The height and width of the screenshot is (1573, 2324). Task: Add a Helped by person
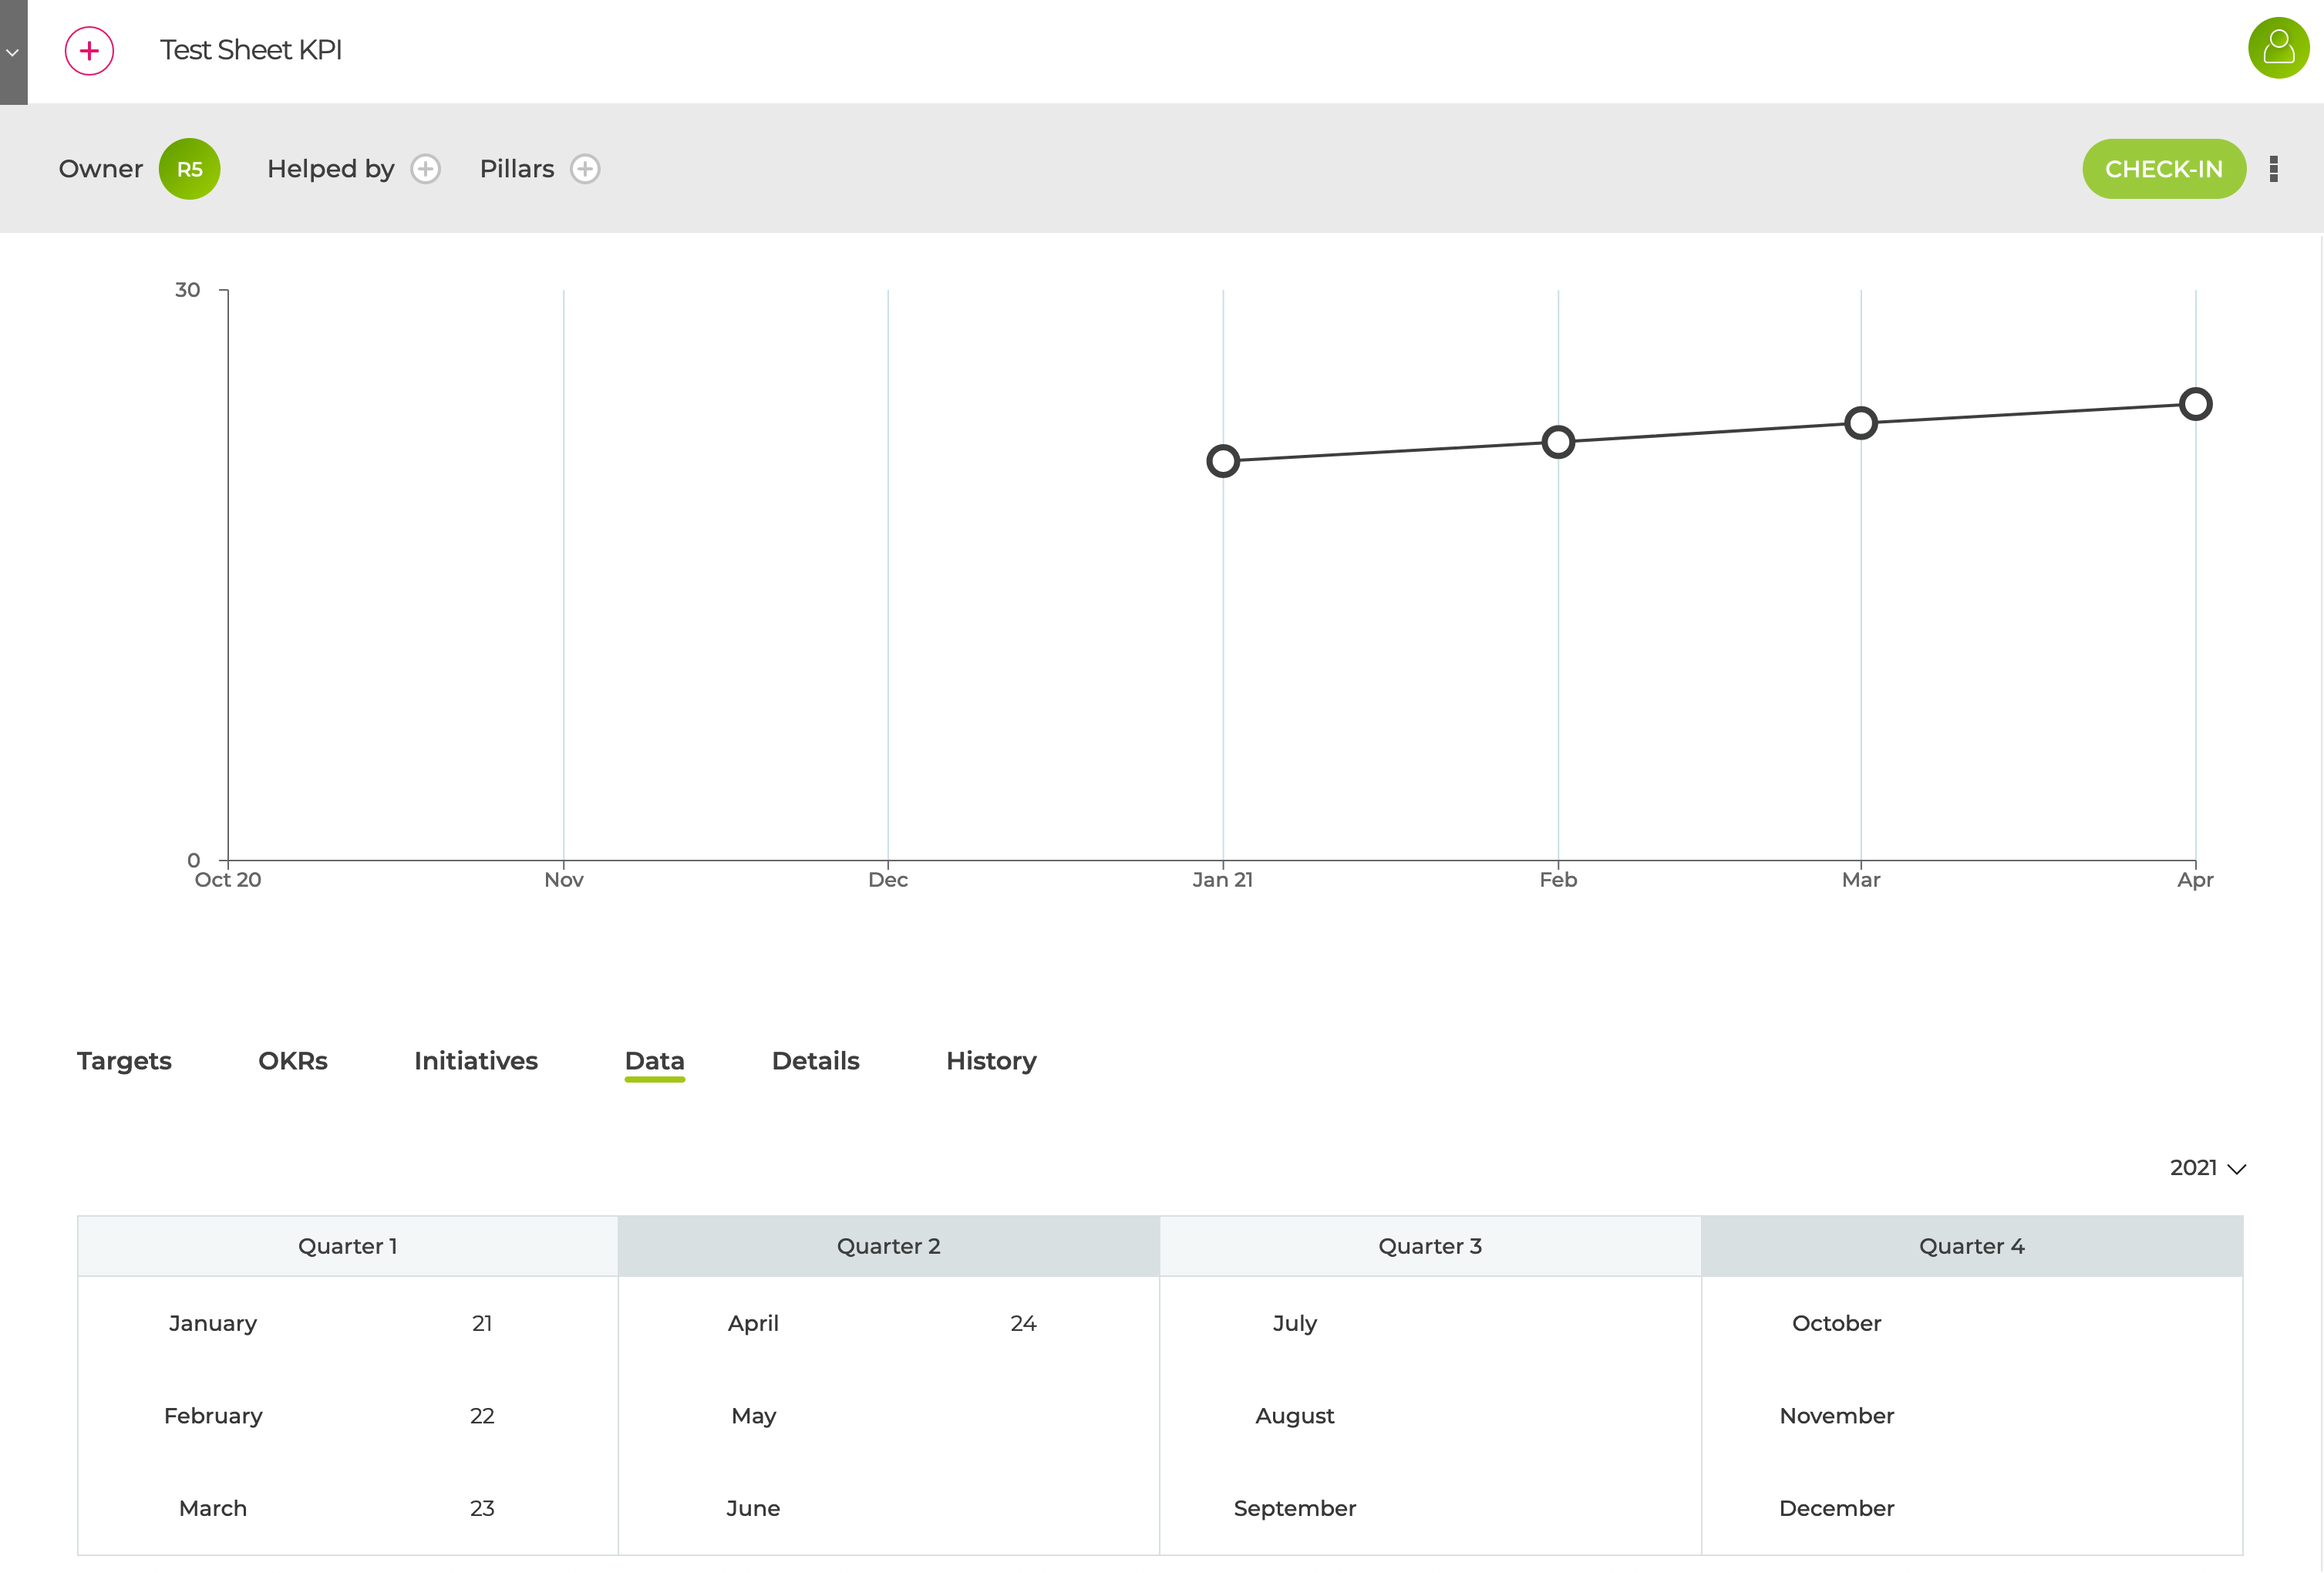click(x=426, y=169)
